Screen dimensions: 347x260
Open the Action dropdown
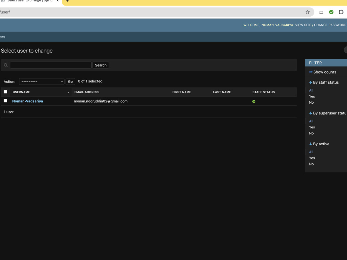point(42,81)
